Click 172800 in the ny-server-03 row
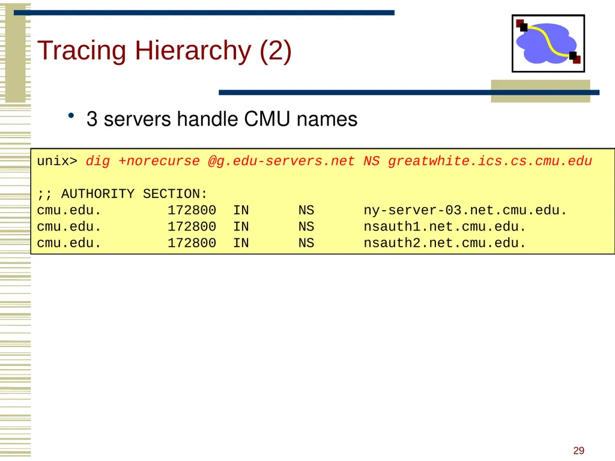615x461 pixels. tap(192, 211)
